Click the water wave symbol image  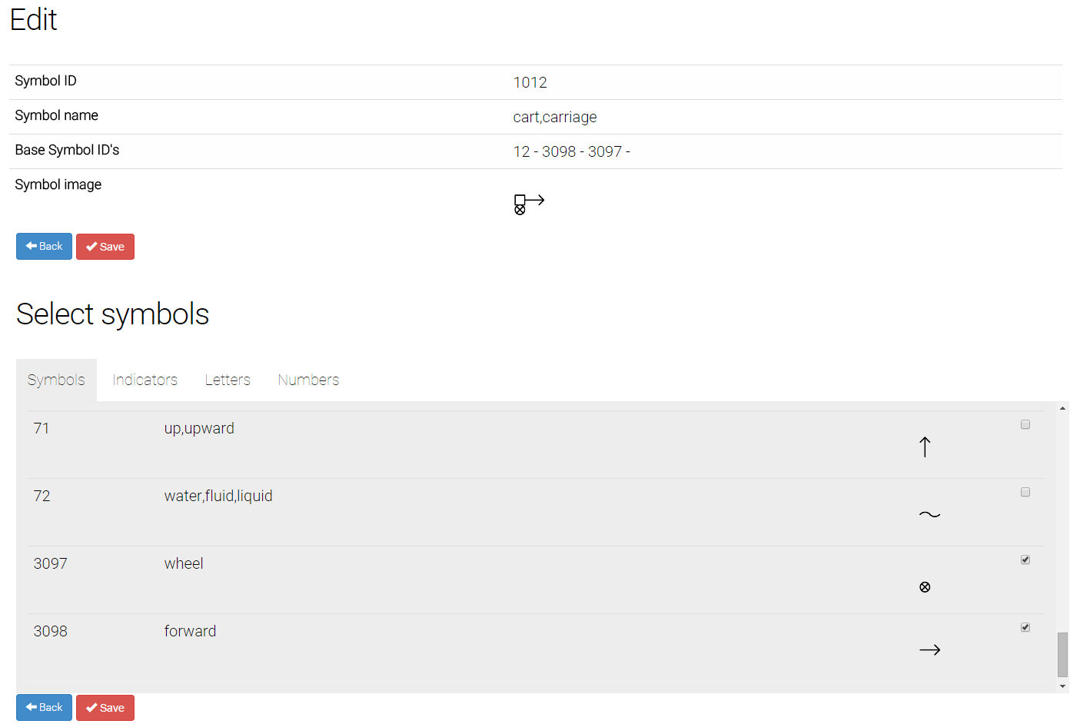click(x=929, y=514)
